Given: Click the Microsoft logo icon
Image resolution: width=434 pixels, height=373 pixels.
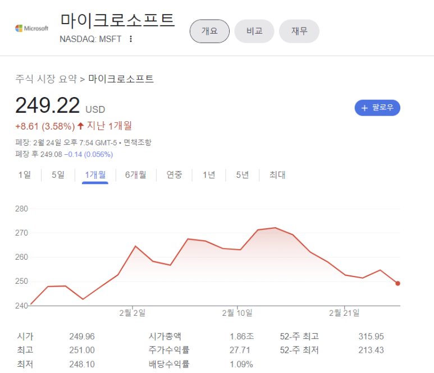Looking at the screenshot, I should [x=31, y=28].
